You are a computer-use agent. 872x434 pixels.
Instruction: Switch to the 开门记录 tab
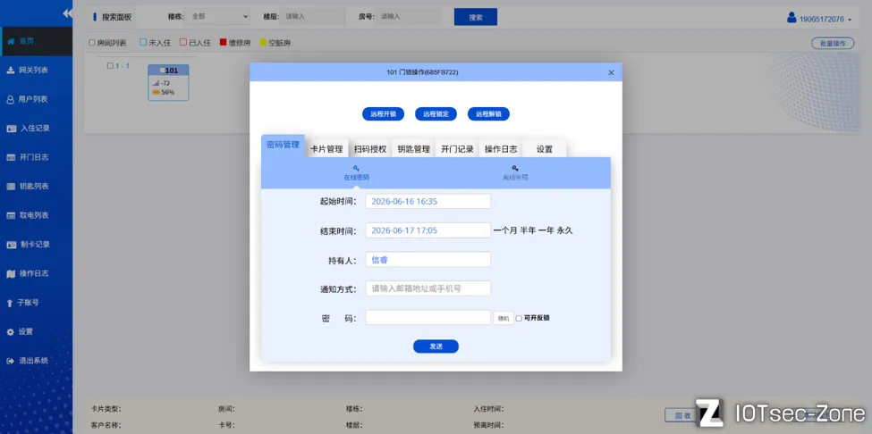457,149
